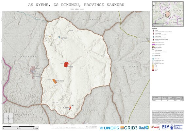185x131 pixels.
Task: Click the PEV Programme Elargi de Vaccination logo
Action: 172,127
